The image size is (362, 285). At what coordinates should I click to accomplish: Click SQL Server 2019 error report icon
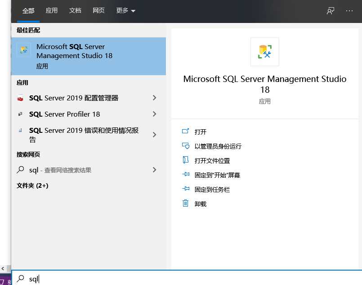click(x=20, y=131)
